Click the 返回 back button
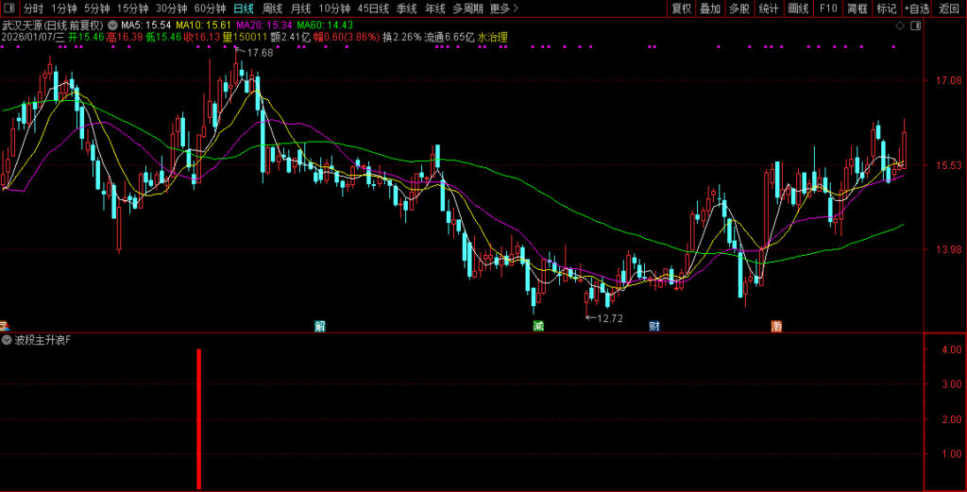 (949, 8)
